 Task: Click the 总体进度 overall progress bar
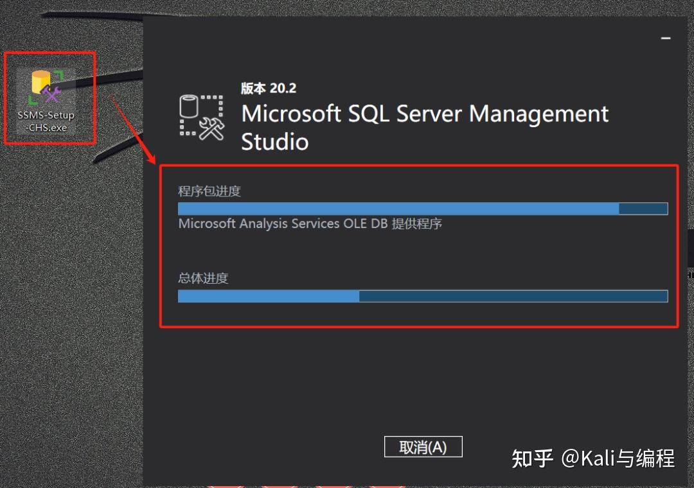423,296
